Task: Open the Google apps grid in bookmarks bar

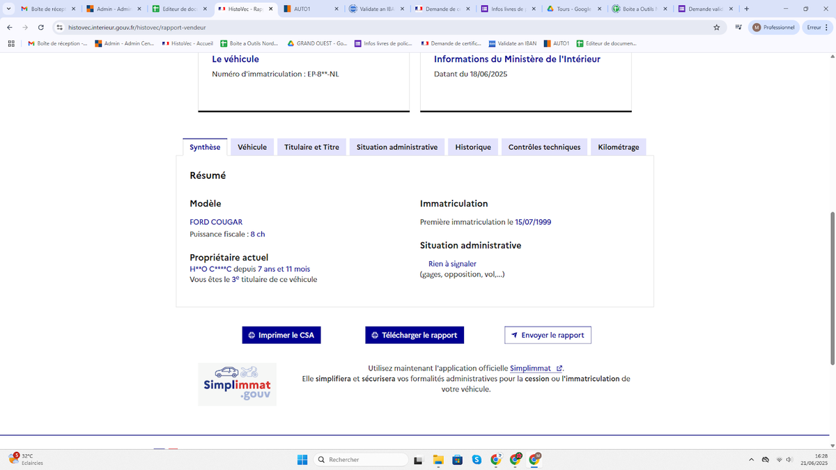Action: click(11, 43)
